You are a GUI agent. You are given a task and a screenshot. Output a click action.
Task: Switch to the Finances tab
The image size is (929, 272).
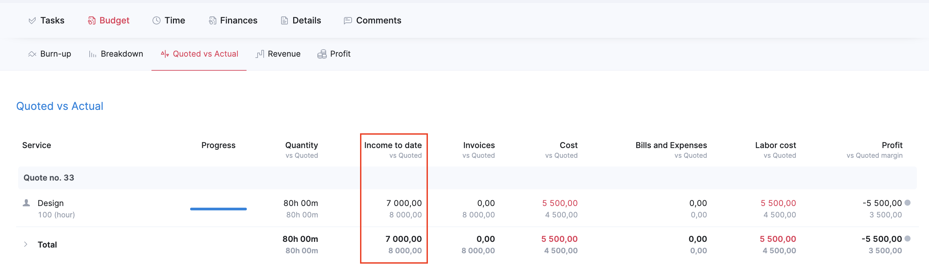click(x=233, y=20)
